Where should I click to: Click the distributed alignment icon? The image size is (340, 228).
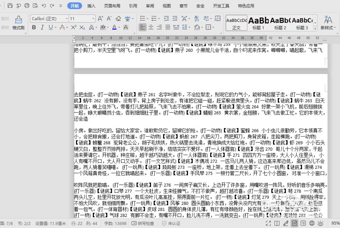click(176, 27)
